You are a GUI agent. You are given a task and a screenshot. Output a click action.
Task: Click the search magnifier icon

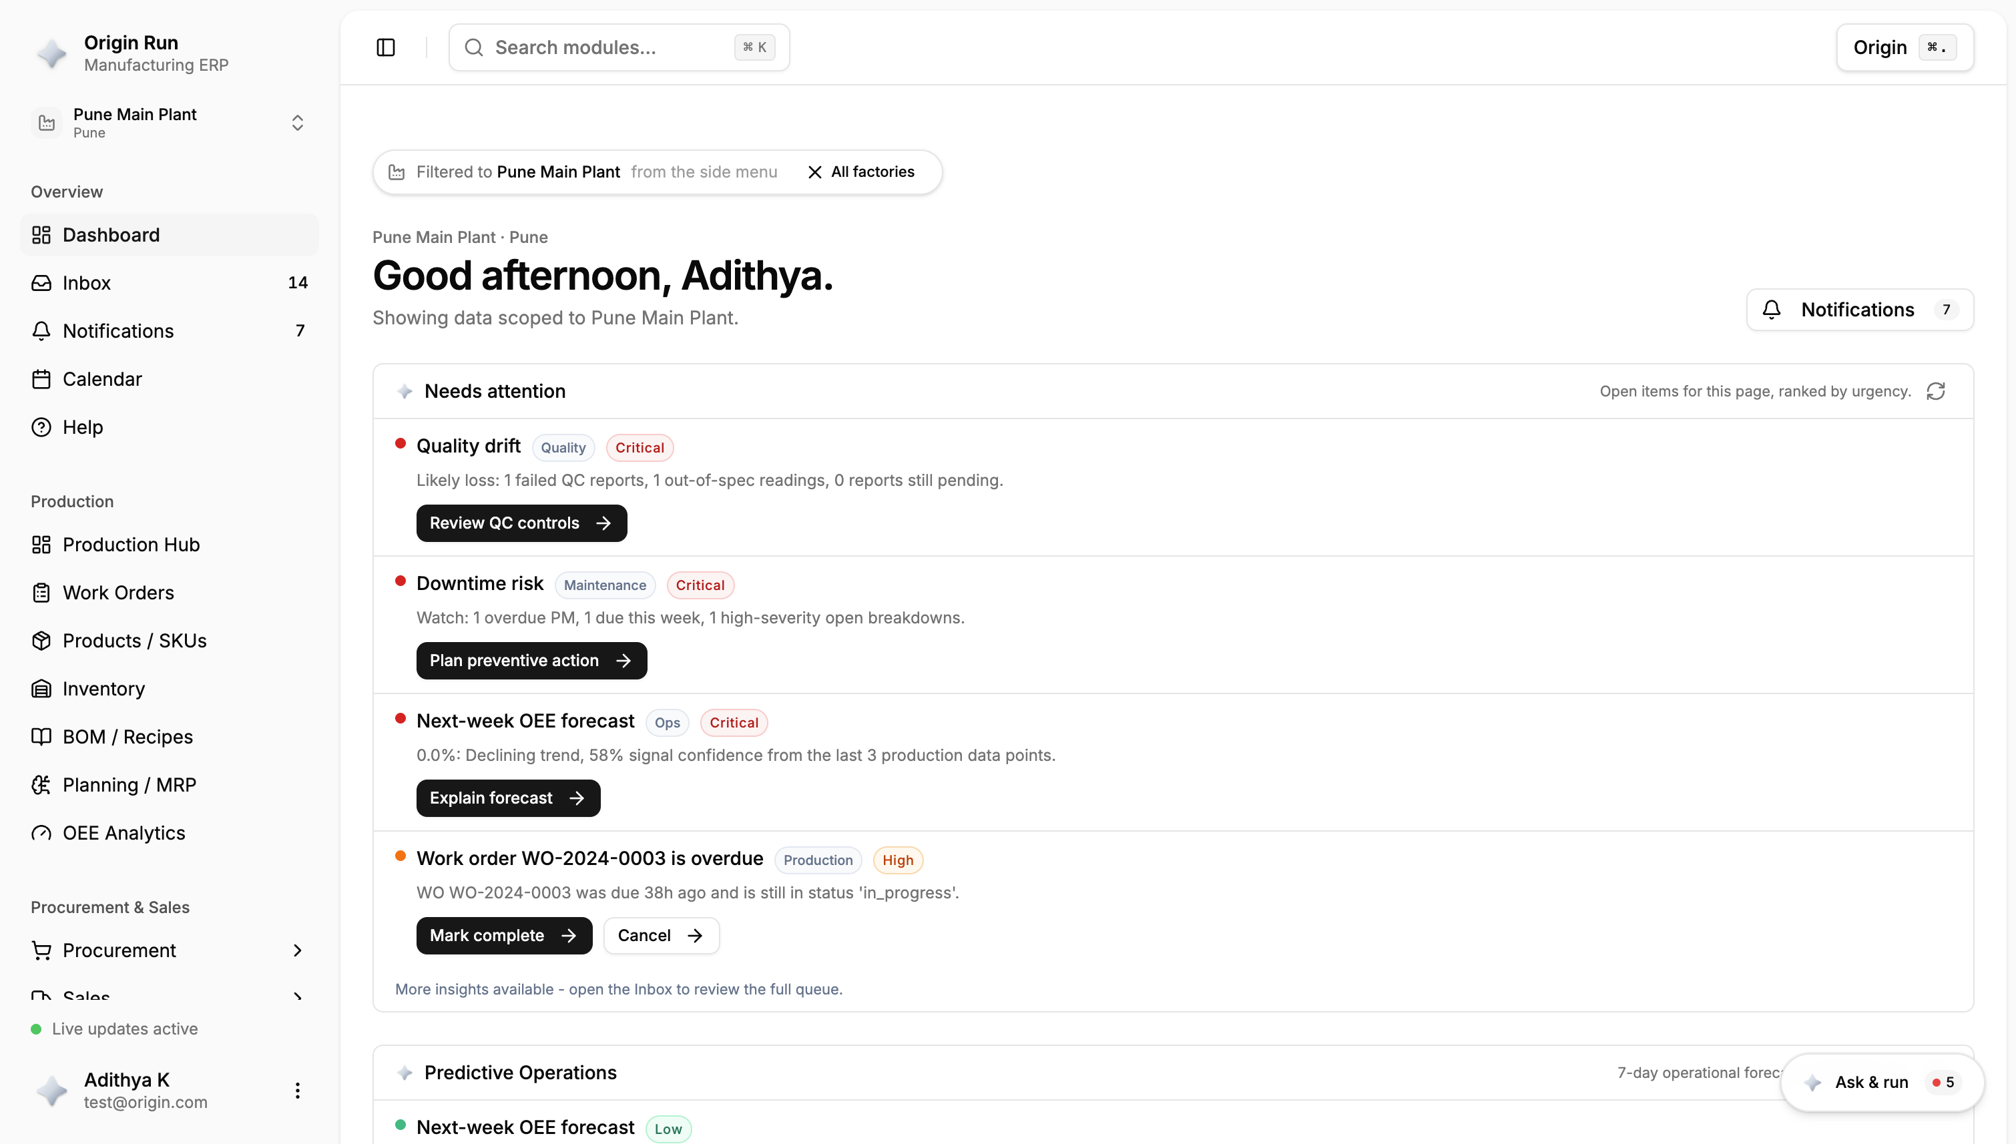pyautogui.click(x=474, y=47)
